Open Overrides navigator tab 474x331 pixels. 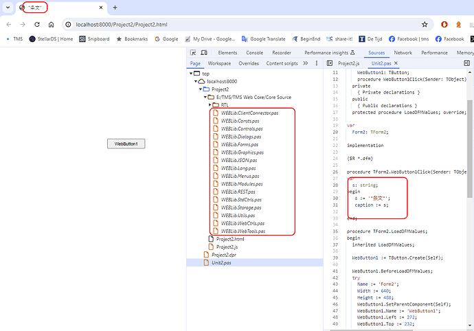pyautogui.click(x=249, y=63)
